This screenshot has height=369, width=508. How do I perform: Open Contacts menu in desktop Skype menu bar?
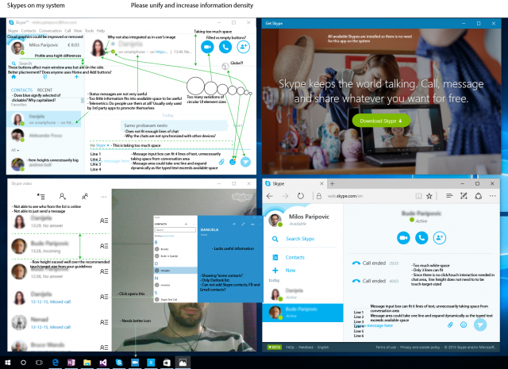(x=29, y=31)
